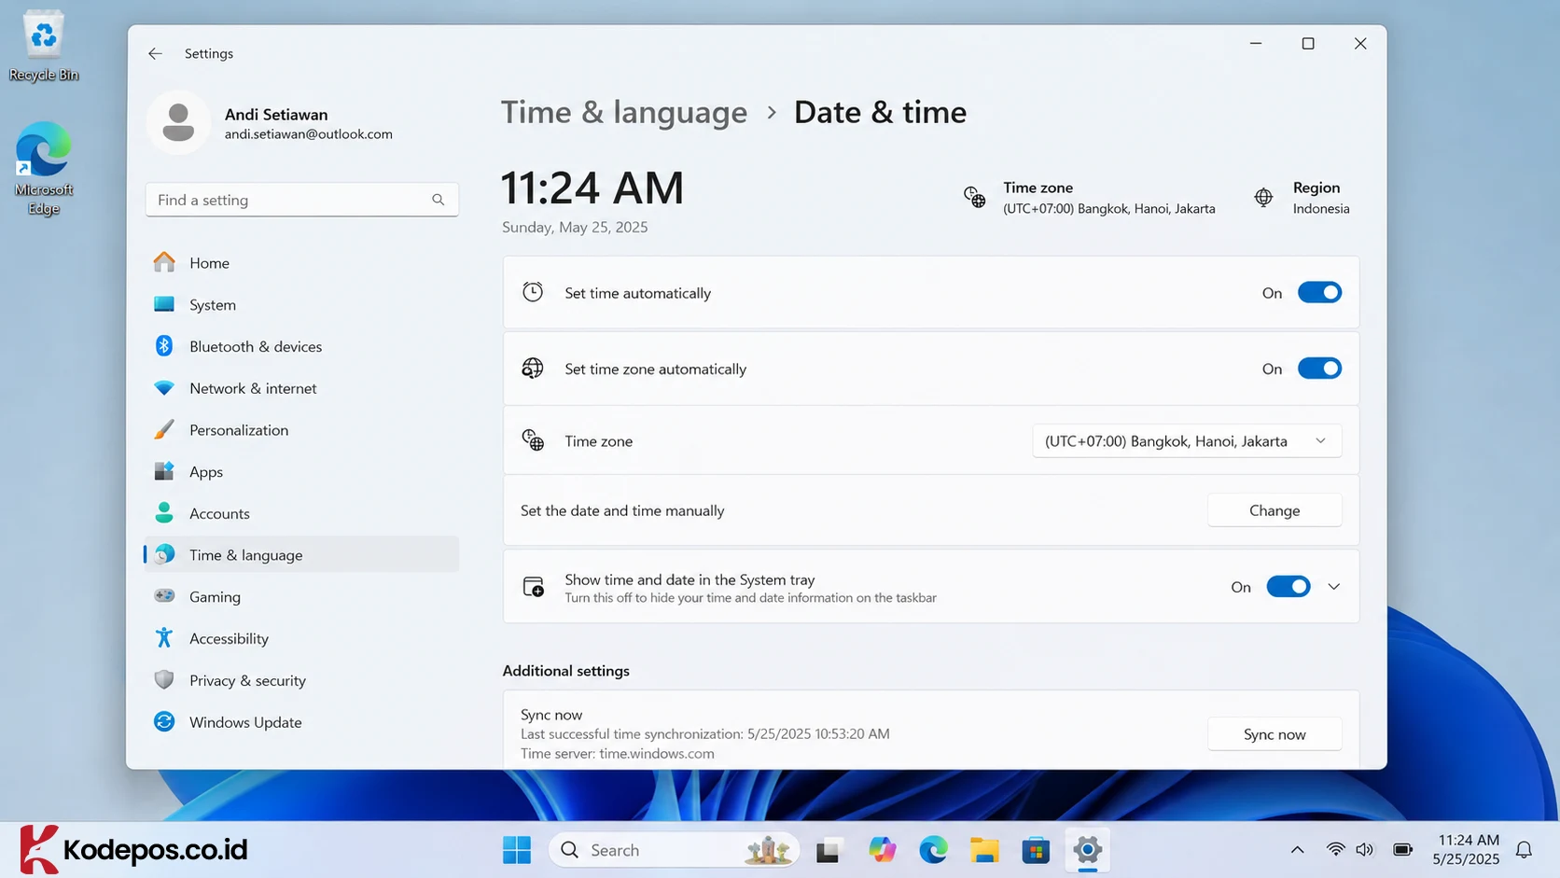The width and height of the screenshot is (1560, 878).
Task: Open Privacy & security section
Action: click(x=301, y=680)
